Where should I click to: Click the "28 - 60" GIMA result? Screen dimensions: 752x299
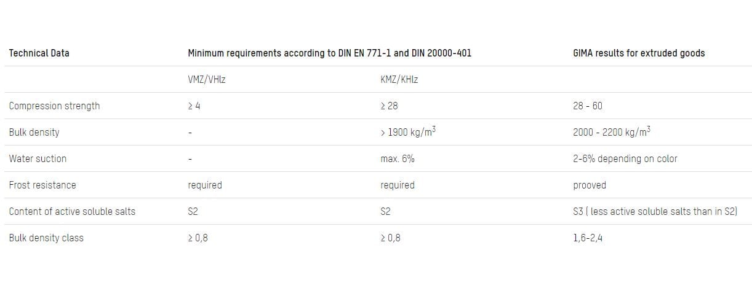point(588,106)
